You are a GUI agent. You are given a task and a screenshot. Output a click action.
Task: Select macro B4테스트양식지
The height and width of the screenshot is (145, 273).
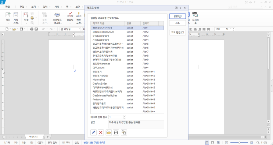point(127,36)
